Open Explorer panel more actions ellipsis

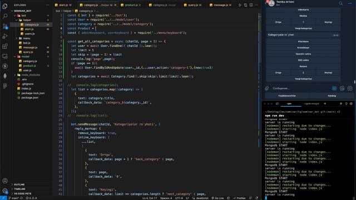click(47, 5)
